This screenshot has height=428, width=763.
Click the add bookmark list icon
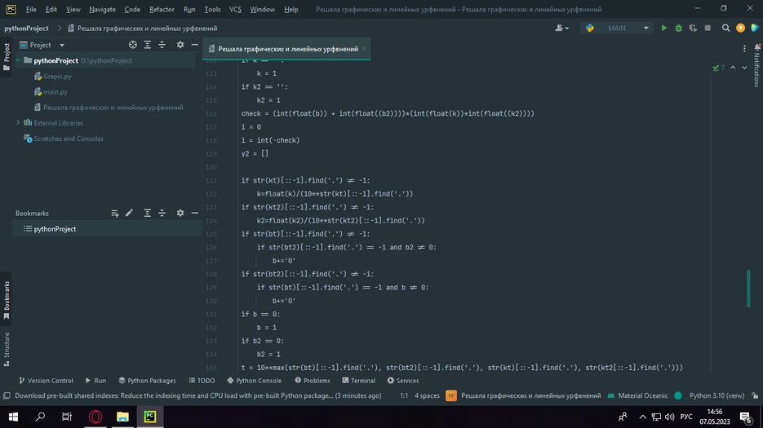(x=115, y=214)
